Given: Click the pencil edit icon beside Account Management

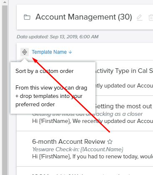Looking at the screenshot, I should [x=139, y=17].
